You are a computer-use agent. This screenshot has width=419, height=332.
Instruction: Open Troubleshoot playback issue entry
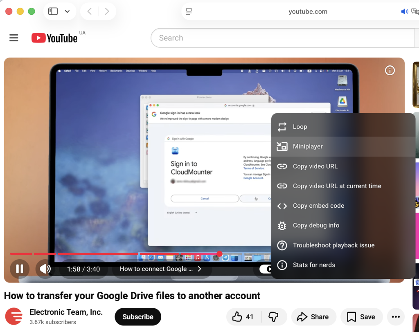pos(343,245)
